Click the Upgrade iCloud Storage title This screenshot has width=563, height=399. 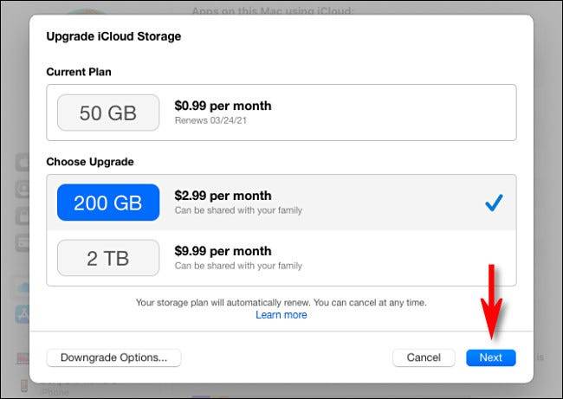coord(113,36)
